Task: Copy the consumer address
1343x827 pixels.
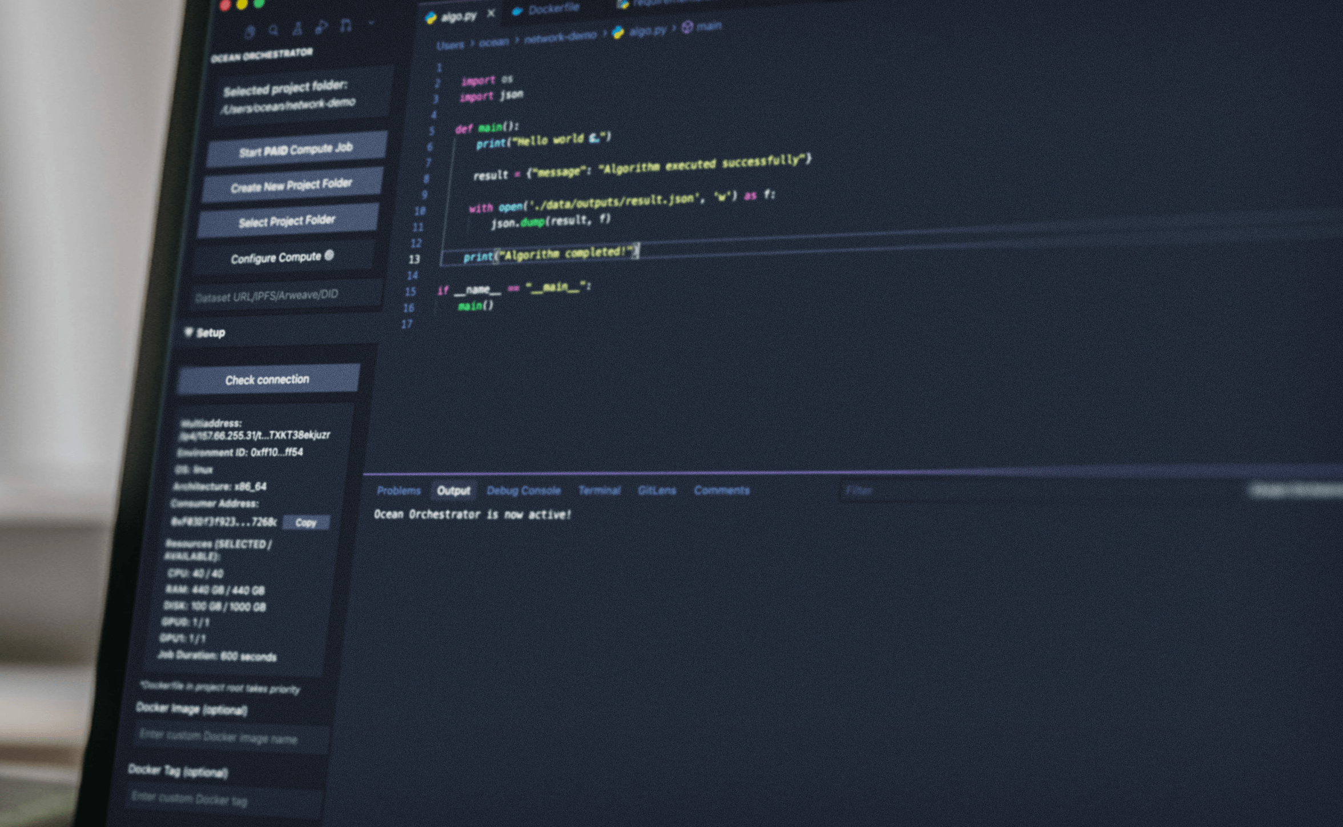Action: click(x=306, y=523)
